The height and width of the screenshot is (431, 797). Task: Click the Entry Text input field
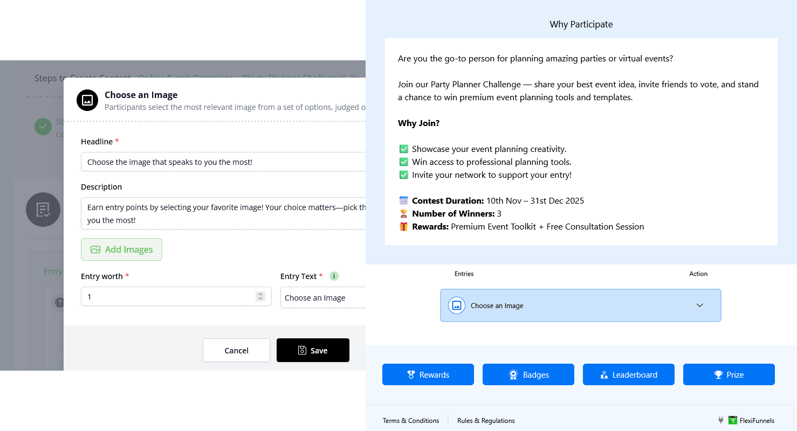click(323, 297)
